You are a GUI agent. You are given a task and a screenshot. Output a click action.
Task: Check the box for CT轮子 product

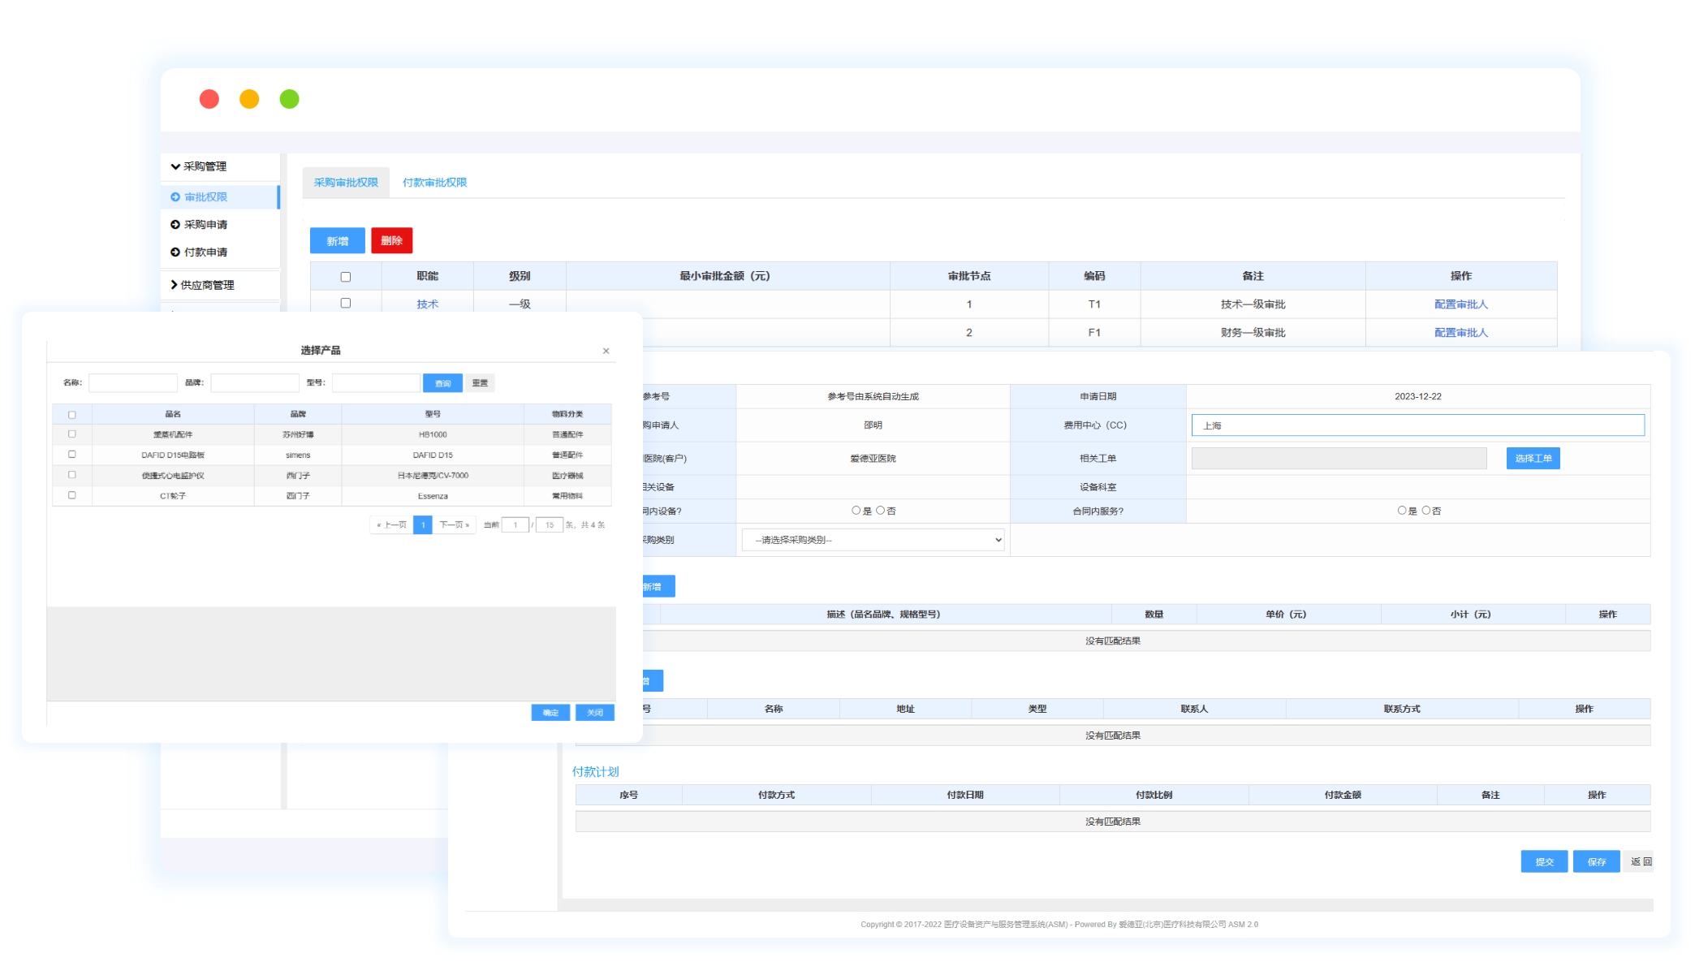click(x=72, y=495)
